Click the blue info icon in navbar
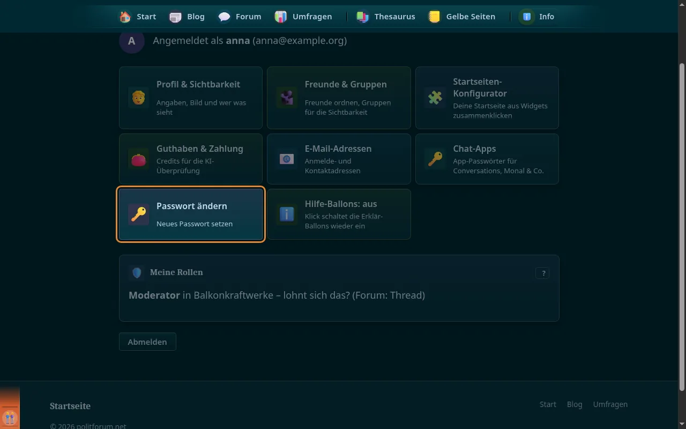This screenshot has width=686, height=429. point(527,17)
